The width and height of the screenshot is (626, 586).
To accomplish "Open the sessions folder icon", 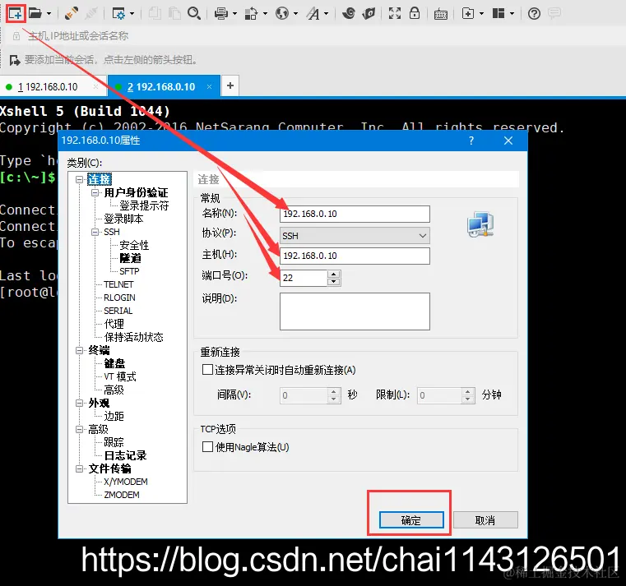I will (x=35, y=14).
